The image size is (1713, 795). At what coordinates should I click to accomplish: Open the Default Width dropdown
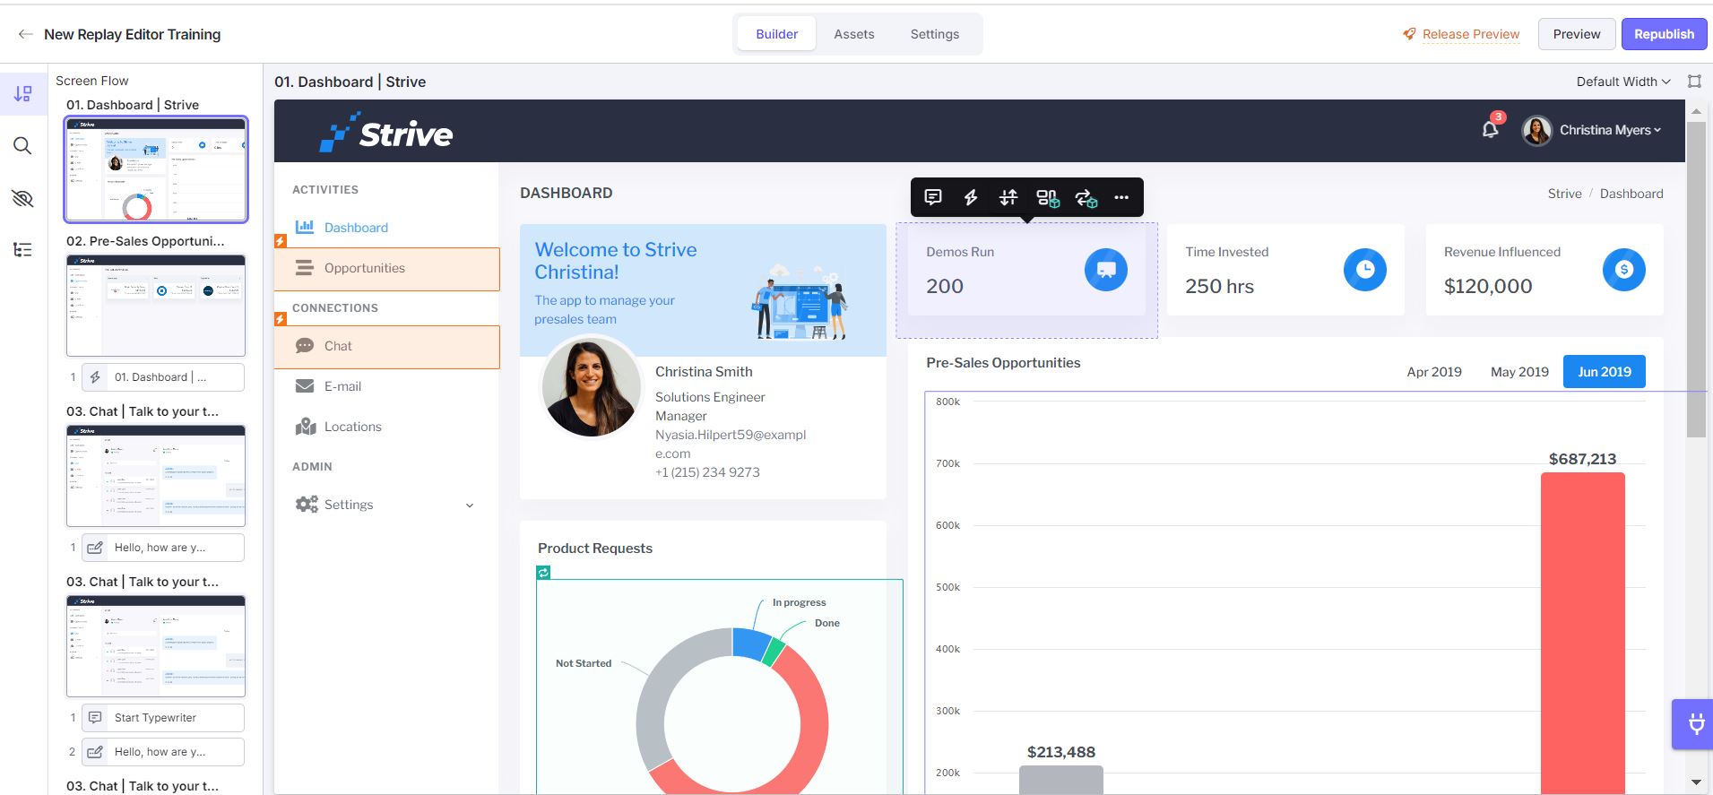pyautogui.click(x=1623, y=82)
